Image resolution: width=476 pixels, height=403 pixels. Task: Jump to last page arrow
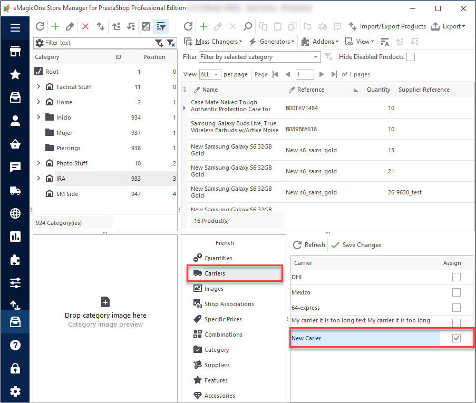pos(334,74)
